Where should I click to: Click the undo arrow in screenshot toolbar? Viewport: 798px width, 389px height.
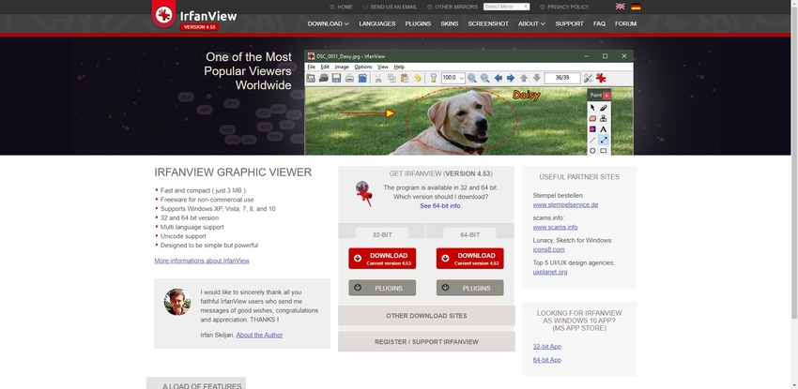coord(418,78)
